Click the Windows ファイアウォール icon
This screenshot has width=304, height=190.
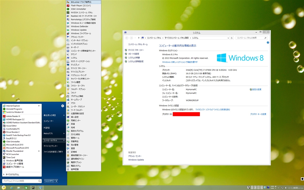pyautogui.click(x=68, y=34)
